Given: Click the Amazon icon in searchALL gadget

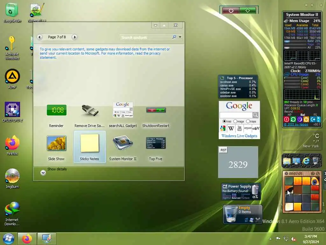Looking at the screenshot, I should 248,128.
